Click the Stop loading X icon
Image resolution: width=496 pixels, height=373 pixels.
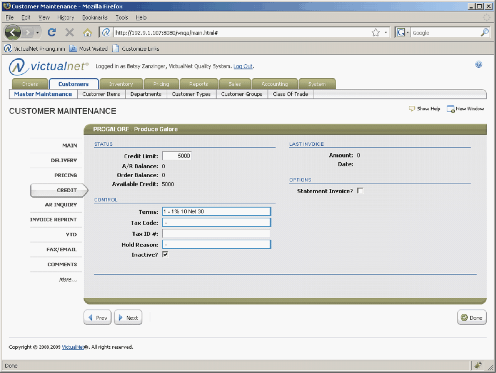(69, 33)
